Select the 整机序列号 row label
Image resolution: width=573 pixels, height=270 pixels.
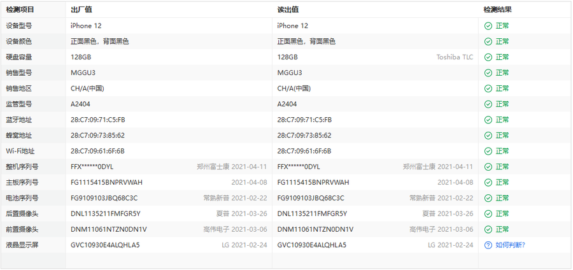22,167
